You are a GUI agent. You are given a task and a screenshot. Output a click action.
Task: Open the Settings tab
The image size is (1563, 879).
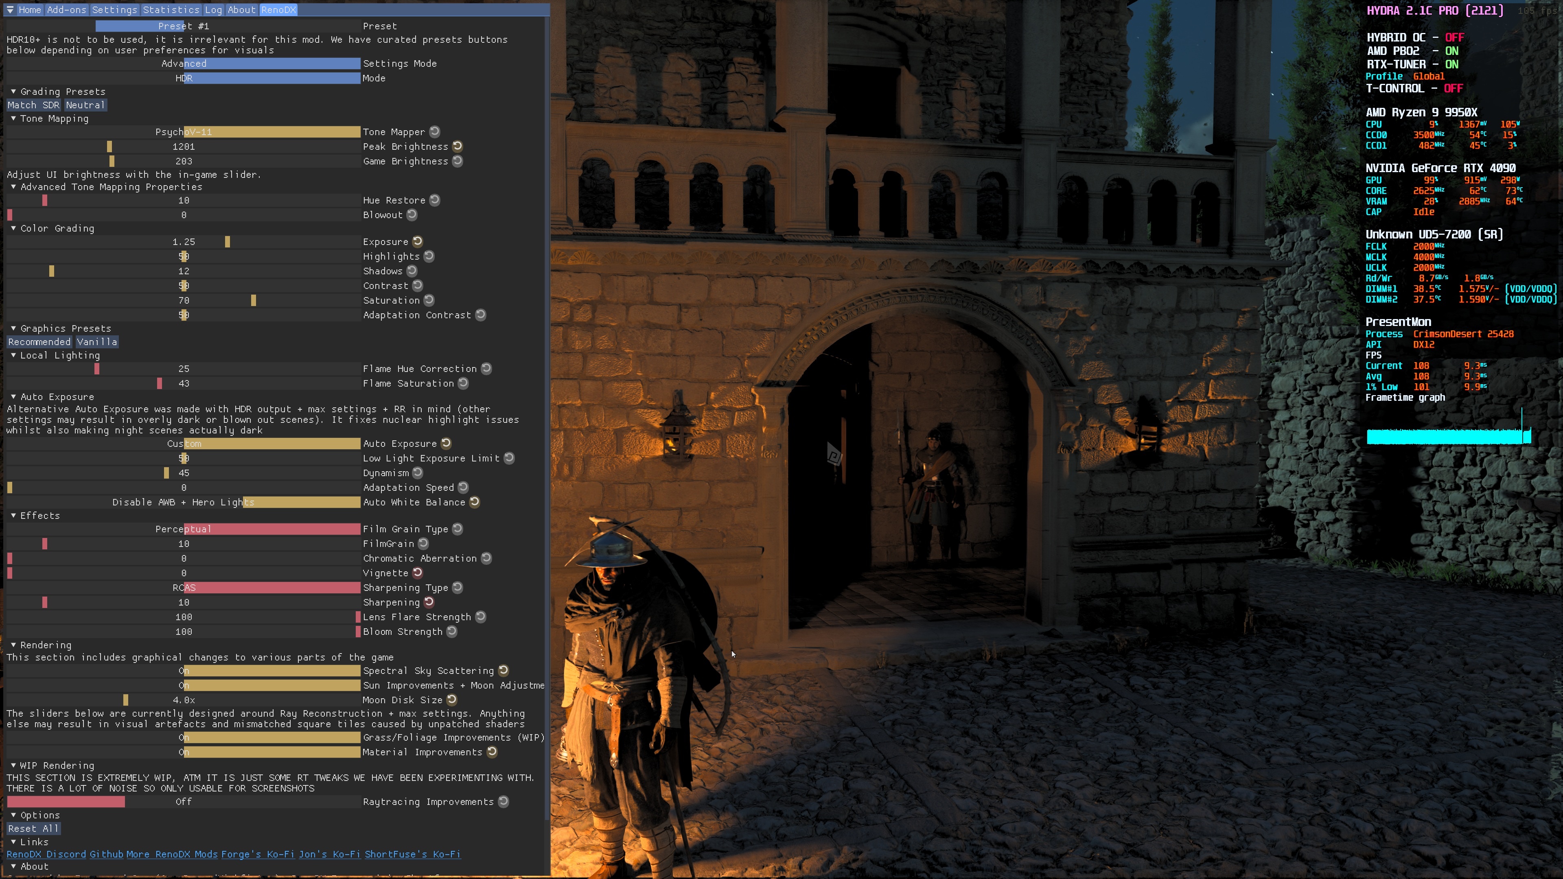click(x=115, y=10)
